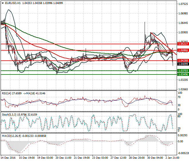The width and height of the screenshot is (189, 161).
Task: Click the 23 Dec 03:00 time axis label
Action: click(100, 158)
